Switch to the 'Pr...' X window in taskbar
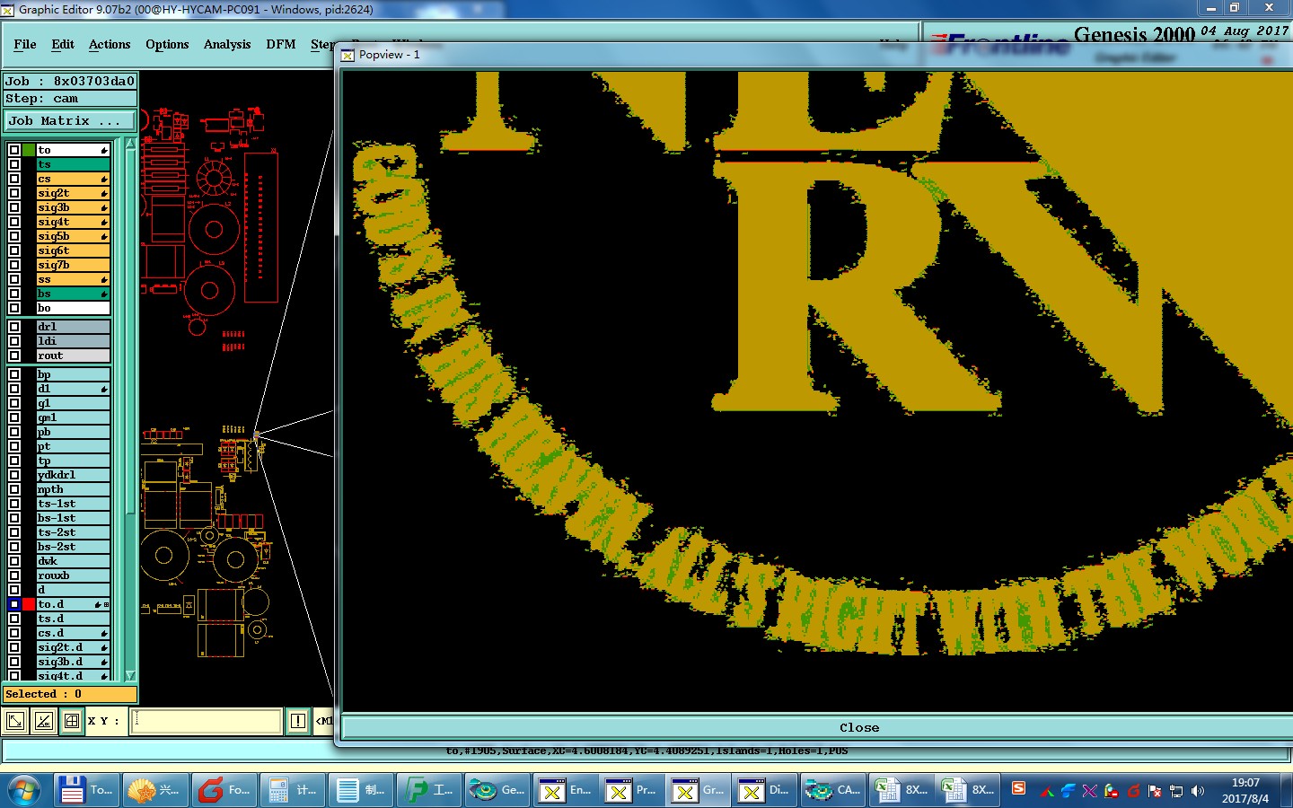The image size is (1293, 808). [x=631, y=790]
